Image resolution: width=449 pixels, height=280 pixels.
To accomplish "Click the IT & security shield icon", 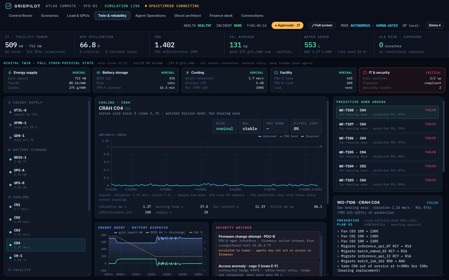I will pyautogui.click(x=365, y=72).
